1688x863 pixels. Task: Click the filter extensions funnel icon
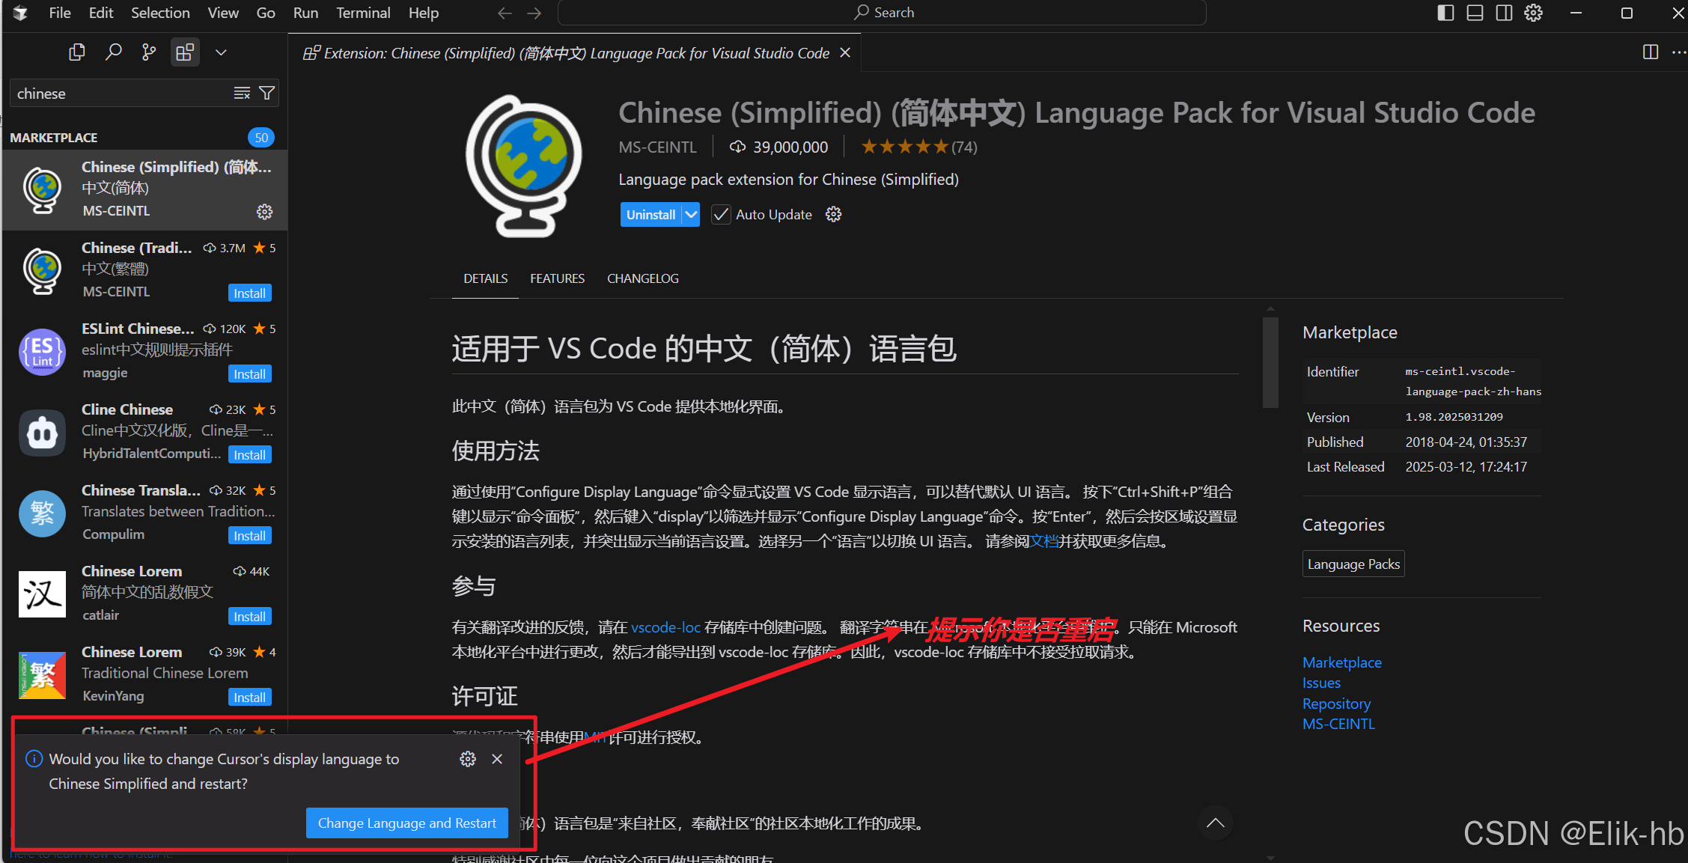pos(266,93)
